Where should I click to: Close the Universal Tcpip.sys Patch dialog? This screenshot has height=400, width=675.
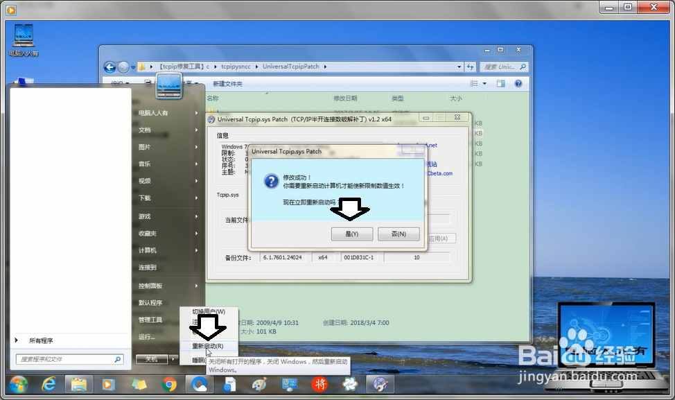413,149
